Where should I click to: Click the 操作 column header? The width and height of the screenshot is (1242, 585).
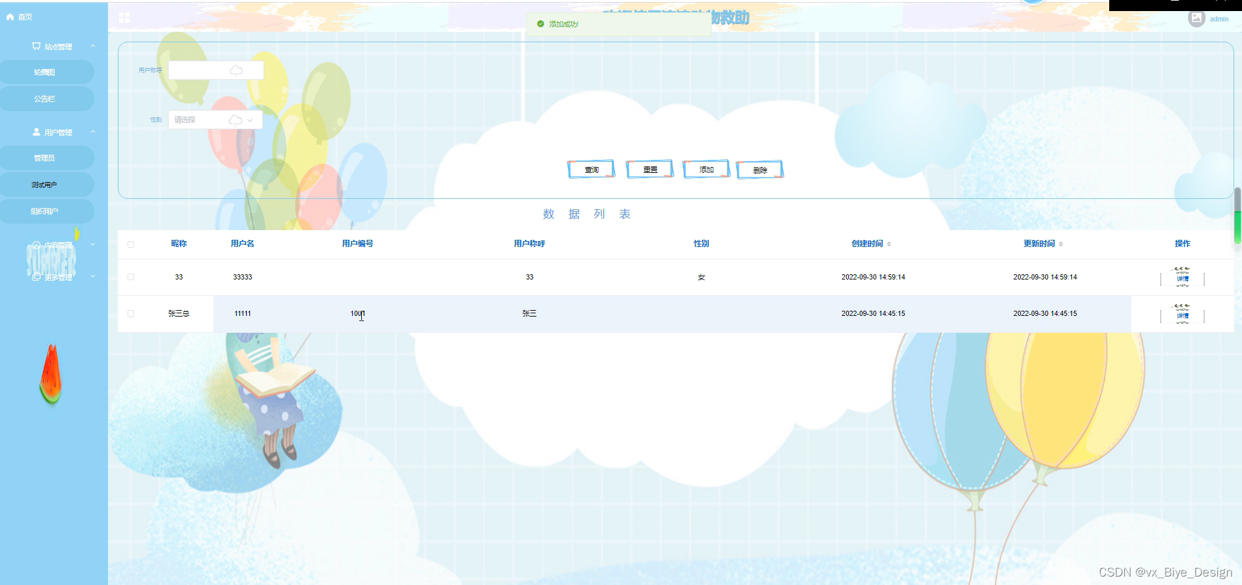(x=1183, y=244)
